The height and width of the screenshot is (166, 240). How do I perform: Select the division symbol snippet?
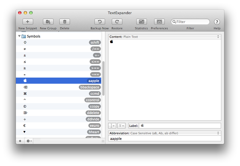(x=25, y=119)
